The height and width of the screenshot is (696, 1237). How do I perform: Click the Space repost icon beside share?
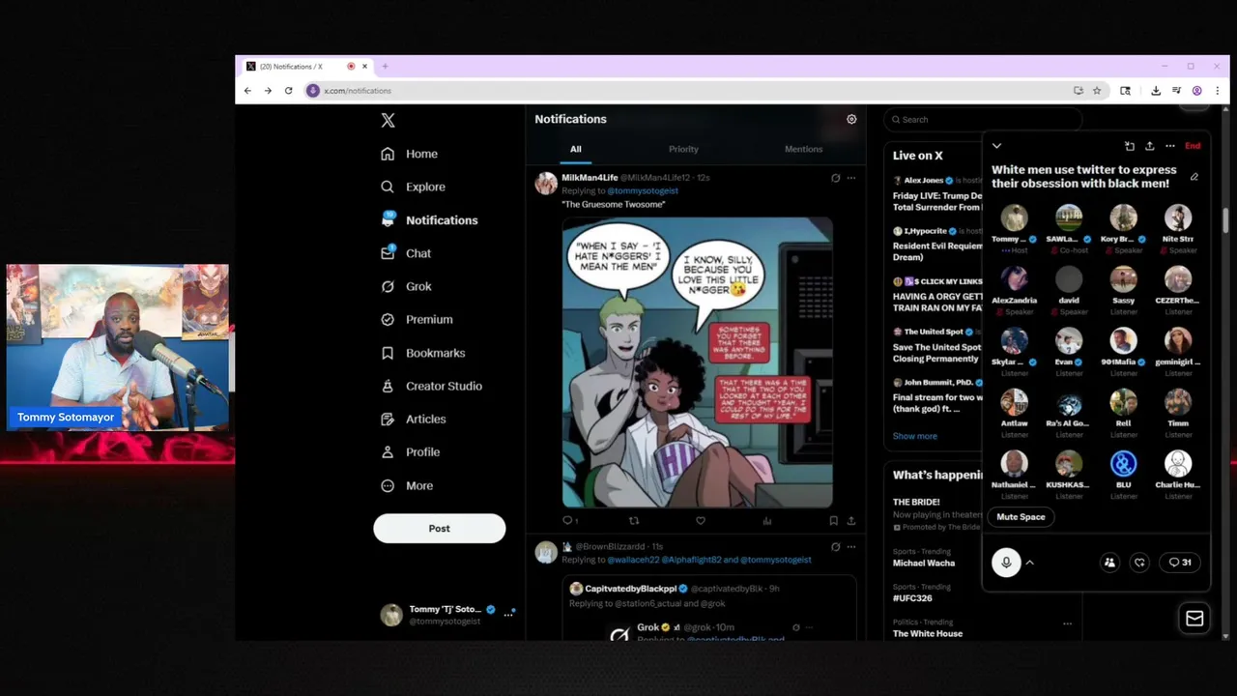point(1129,146)
